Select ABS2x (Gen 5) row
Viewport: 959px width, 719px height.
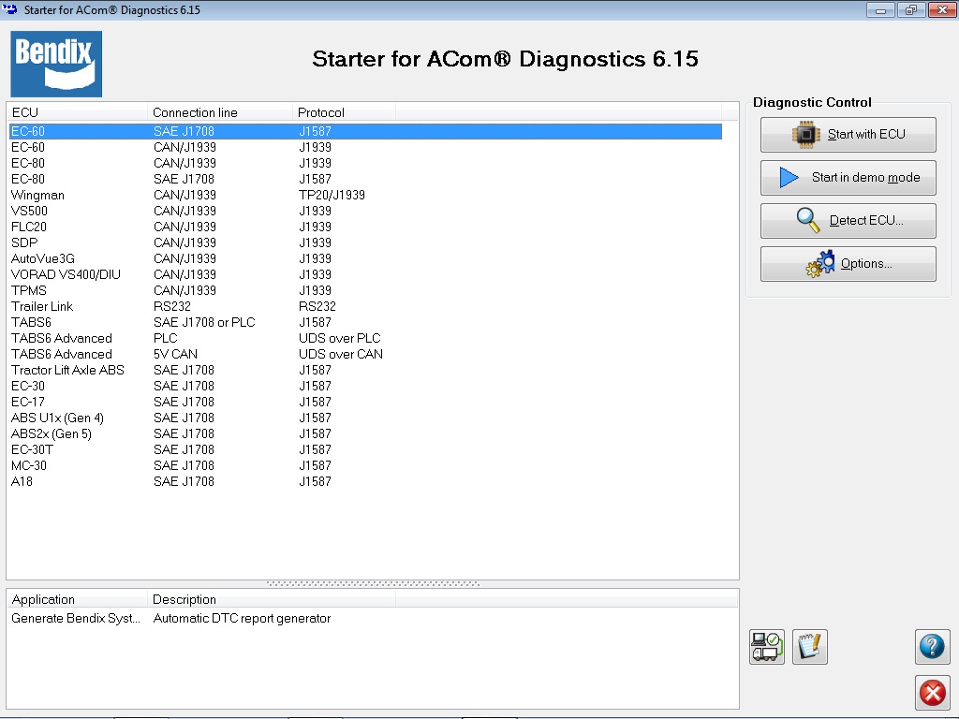tap(366, 433)
